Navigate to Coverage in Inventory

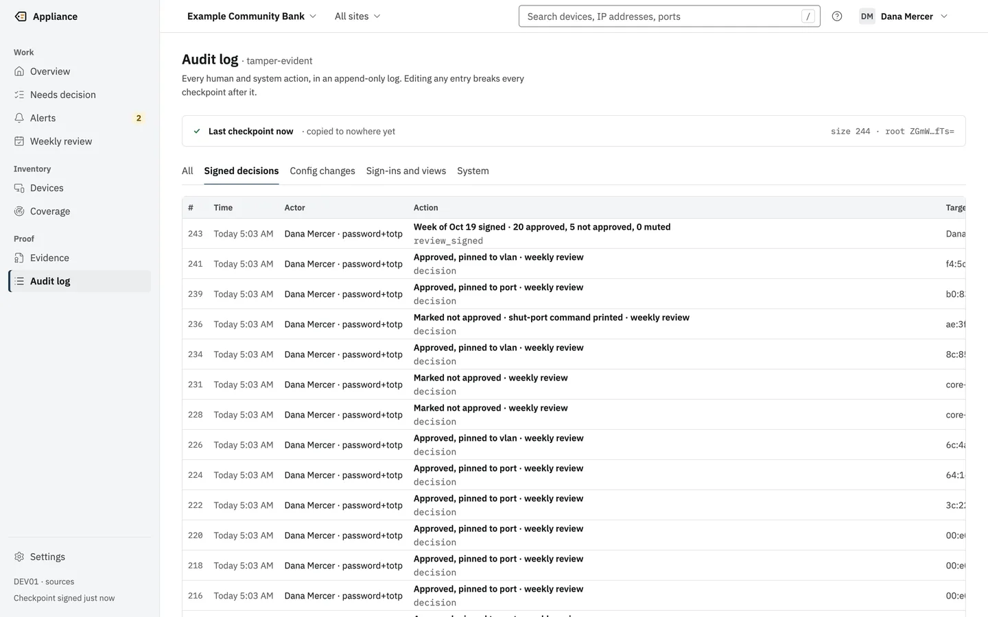pyautogui.click(x=80, y=211)
